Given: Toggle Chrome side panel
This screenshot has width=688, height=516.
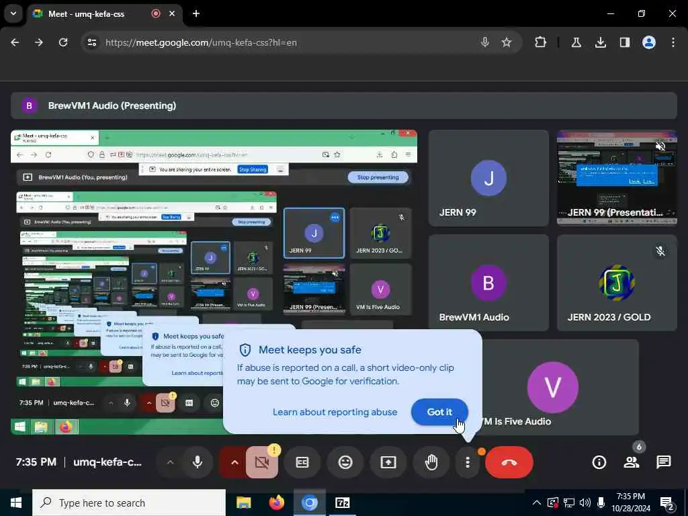Looking at the screenshot, I should coord(624,42).
